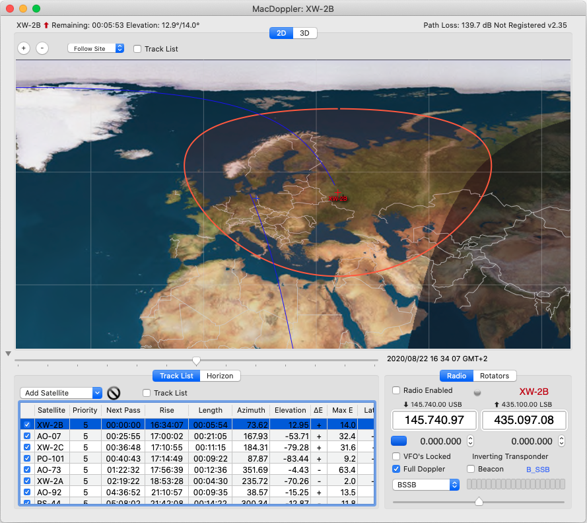Click the prohibited remove-satellite icon
The height and width of the screenshot is (523, 587).
point(114,393)
